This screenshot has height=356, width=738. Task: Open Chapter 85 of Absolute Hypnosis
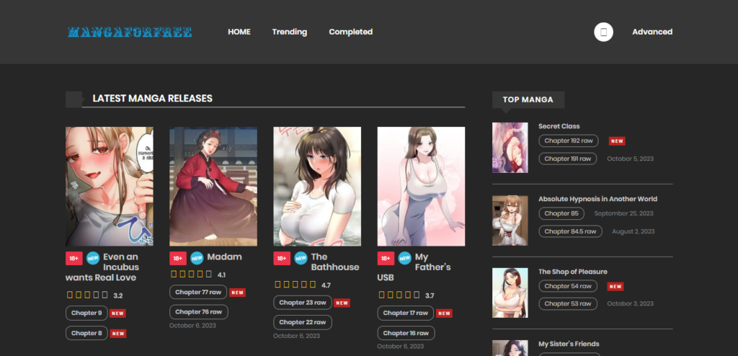tap(561, 214)
